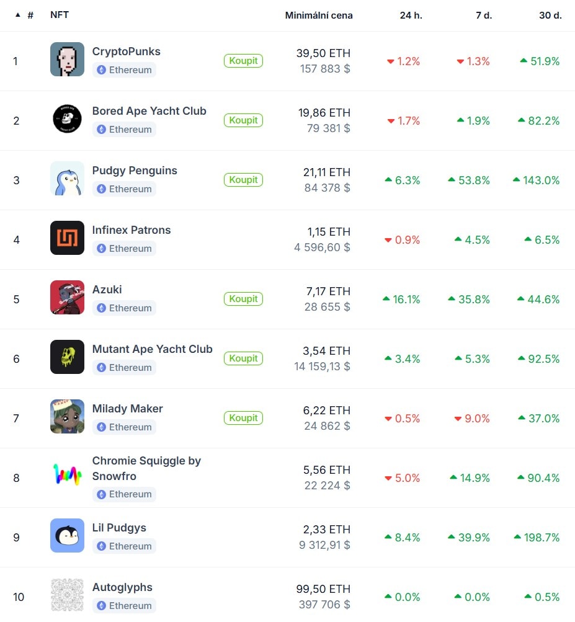
Task: Open the Bored Ape Yacht Club logo
Action: tap(67, 119)
